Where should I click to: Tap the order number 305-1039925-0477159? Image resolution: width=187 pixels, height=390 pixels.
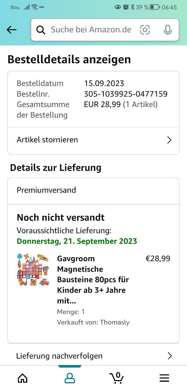point(126,94)
